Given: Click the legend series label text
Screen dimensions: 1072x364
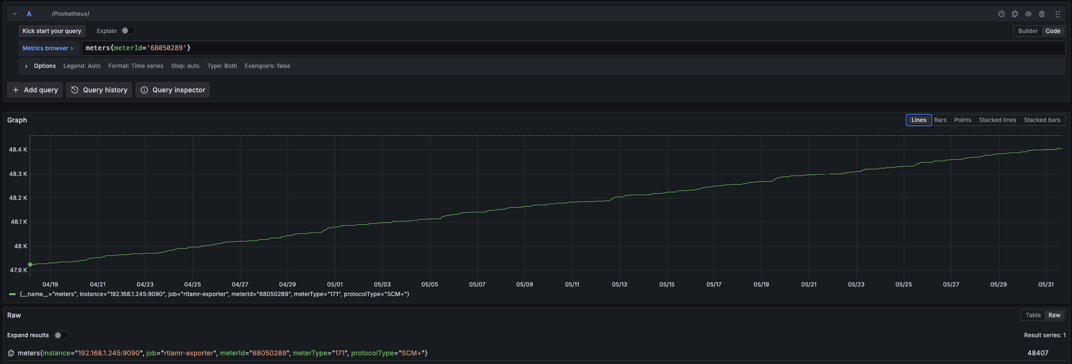Looking at the screenshot, I should tap(214, 294).
